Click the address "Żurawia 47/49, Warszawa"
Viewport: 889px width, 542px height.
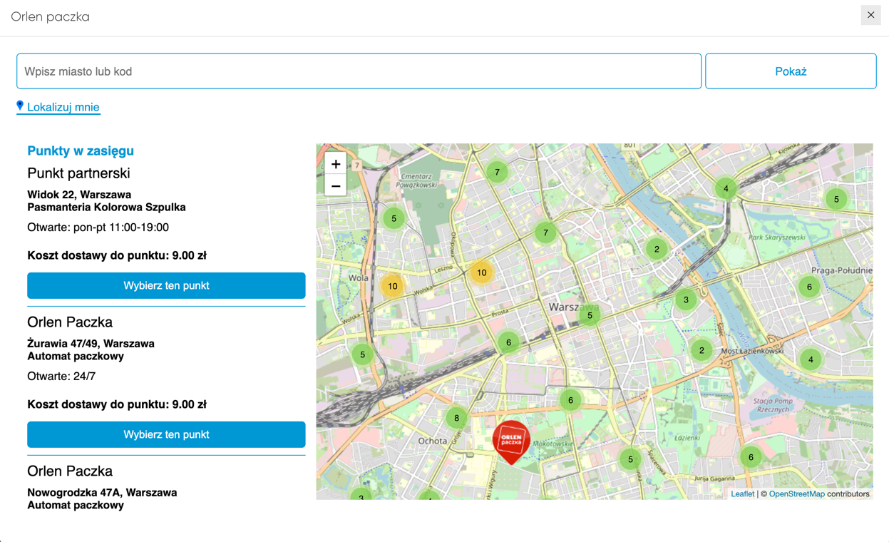pyautogui.click(x=91, y=343)
